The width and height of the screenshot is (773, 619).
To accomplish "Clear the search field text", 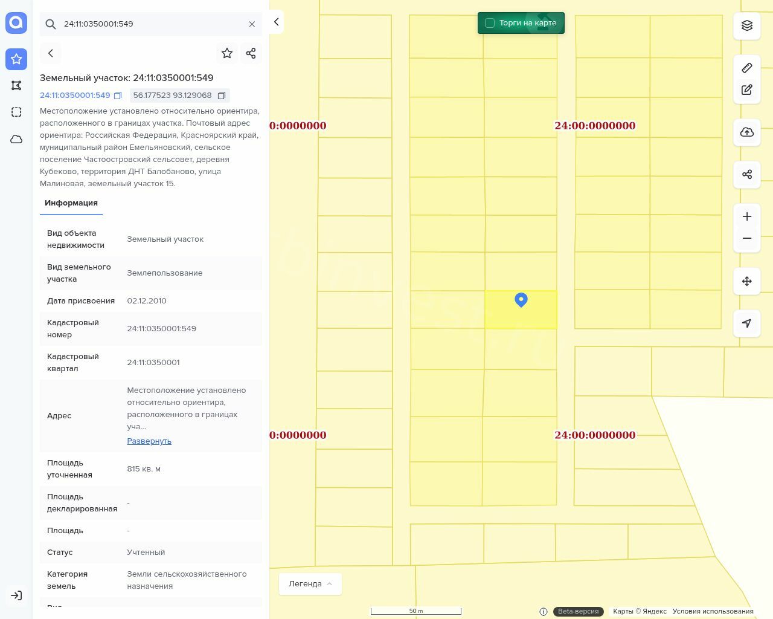I will pyautogui.click(x=252, y=24).
